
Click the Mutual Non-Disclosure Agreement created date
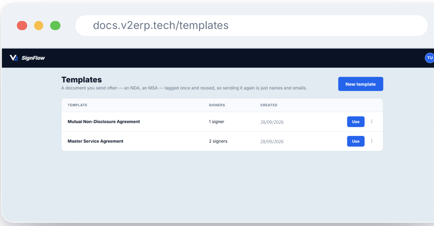pos(272,122)
